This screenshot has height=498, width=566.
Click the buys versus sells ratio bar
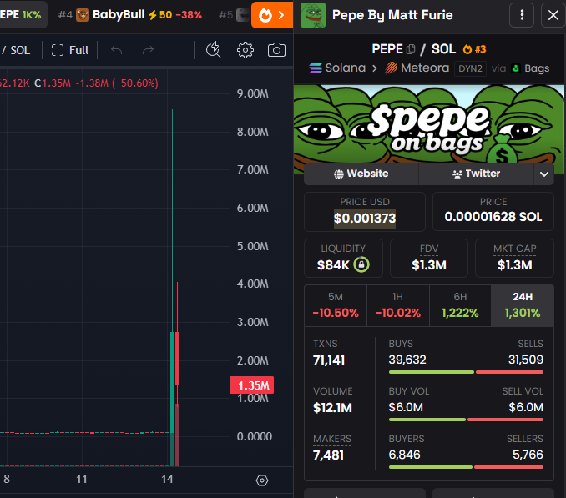[466, 372]
